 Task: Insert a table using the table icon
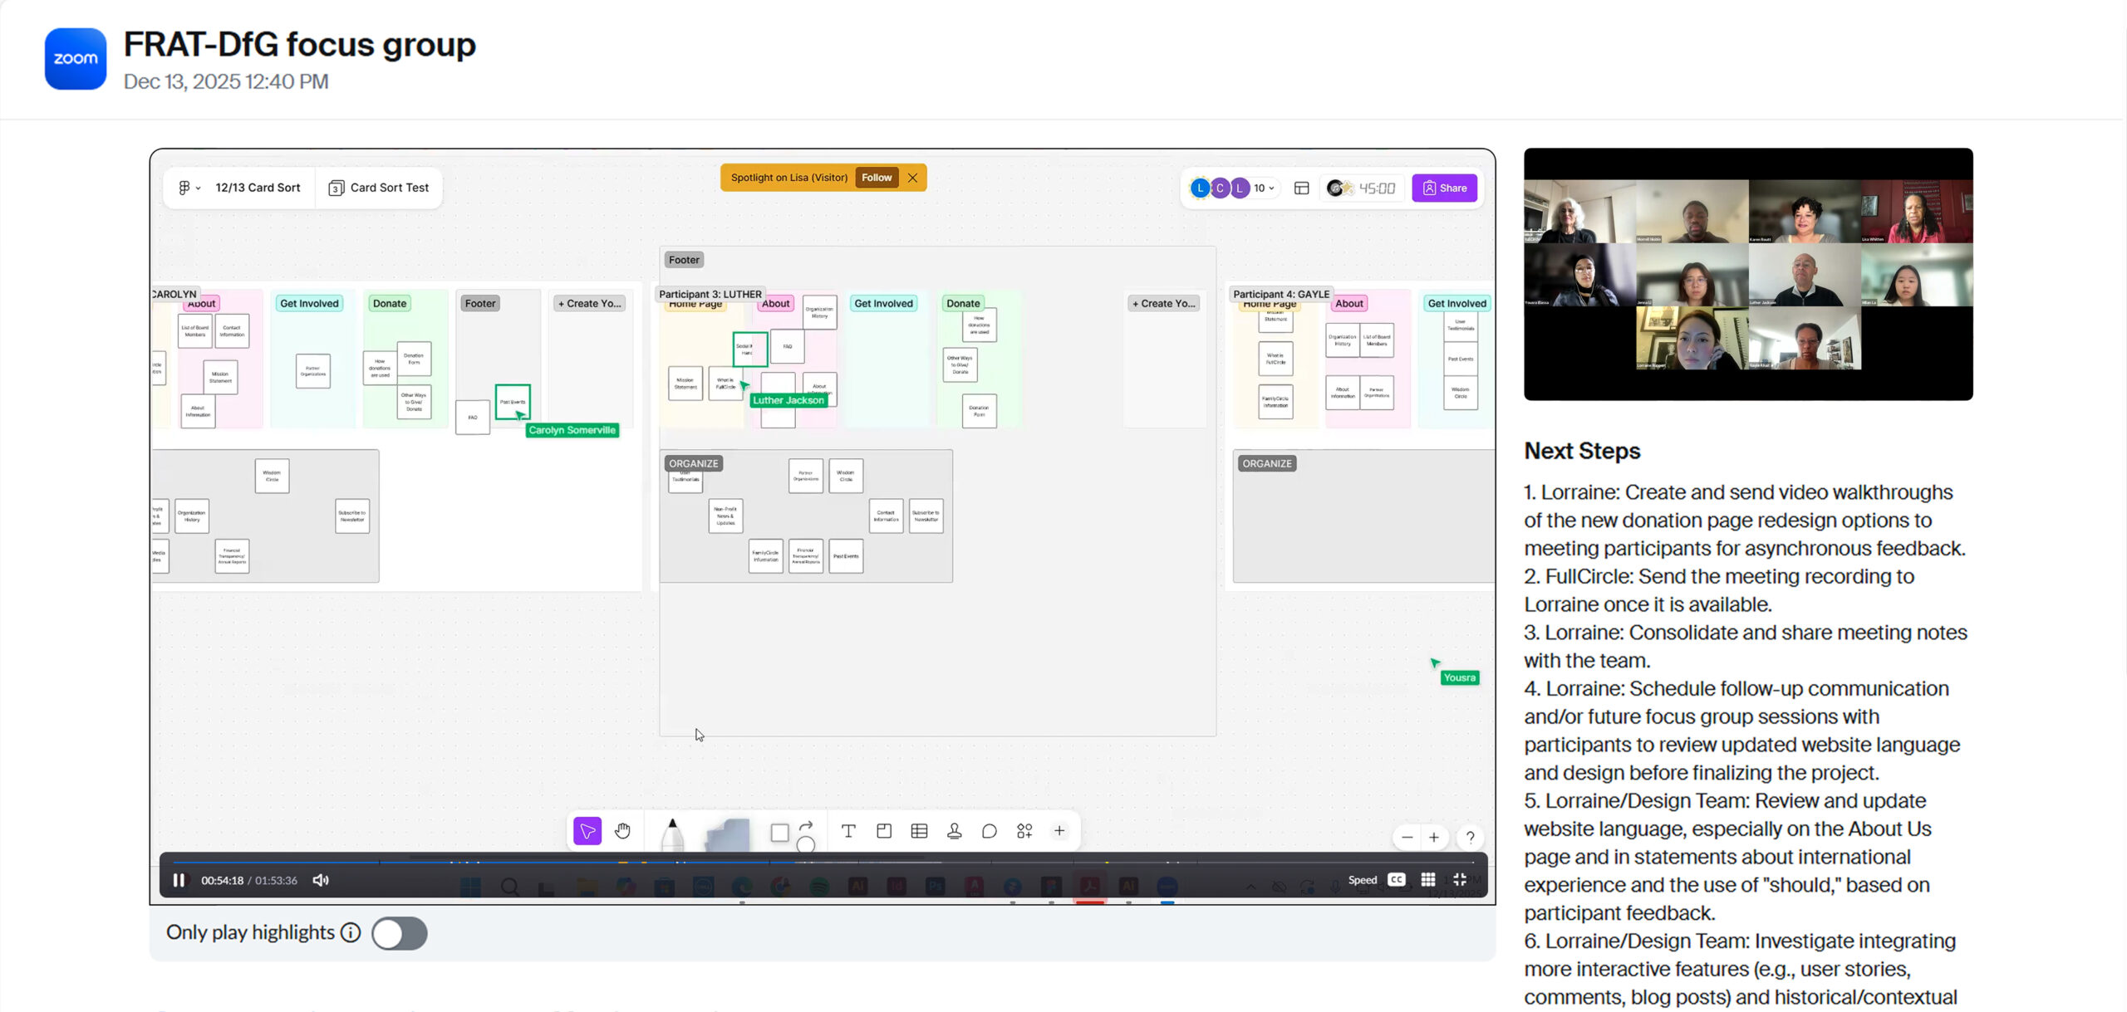[921, 830]
